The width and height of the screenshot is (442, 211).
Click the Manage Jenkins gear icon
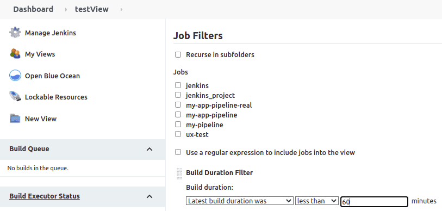(15, 33)
